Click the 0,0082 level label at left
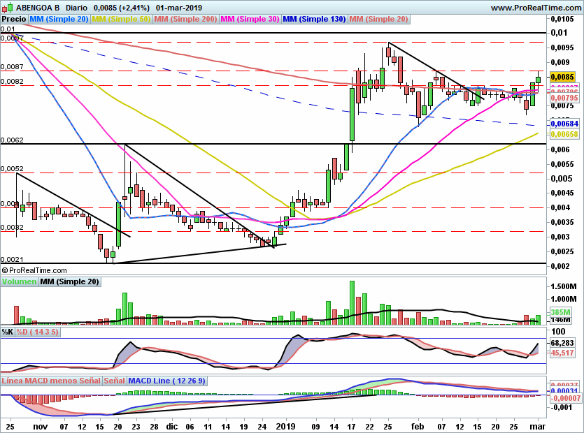 click(x=12, y=82)
